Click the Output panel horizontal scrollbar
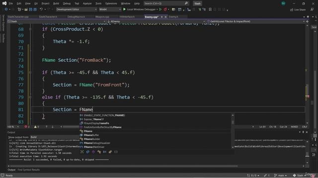This screenshot has height=178, width=318. click(156, 166)
